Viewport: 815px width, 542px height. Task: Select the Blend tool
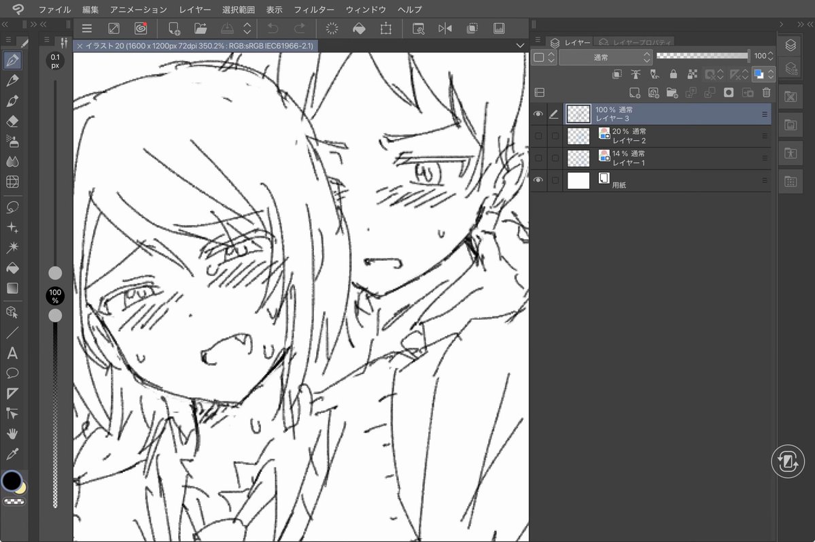point(12,161)
